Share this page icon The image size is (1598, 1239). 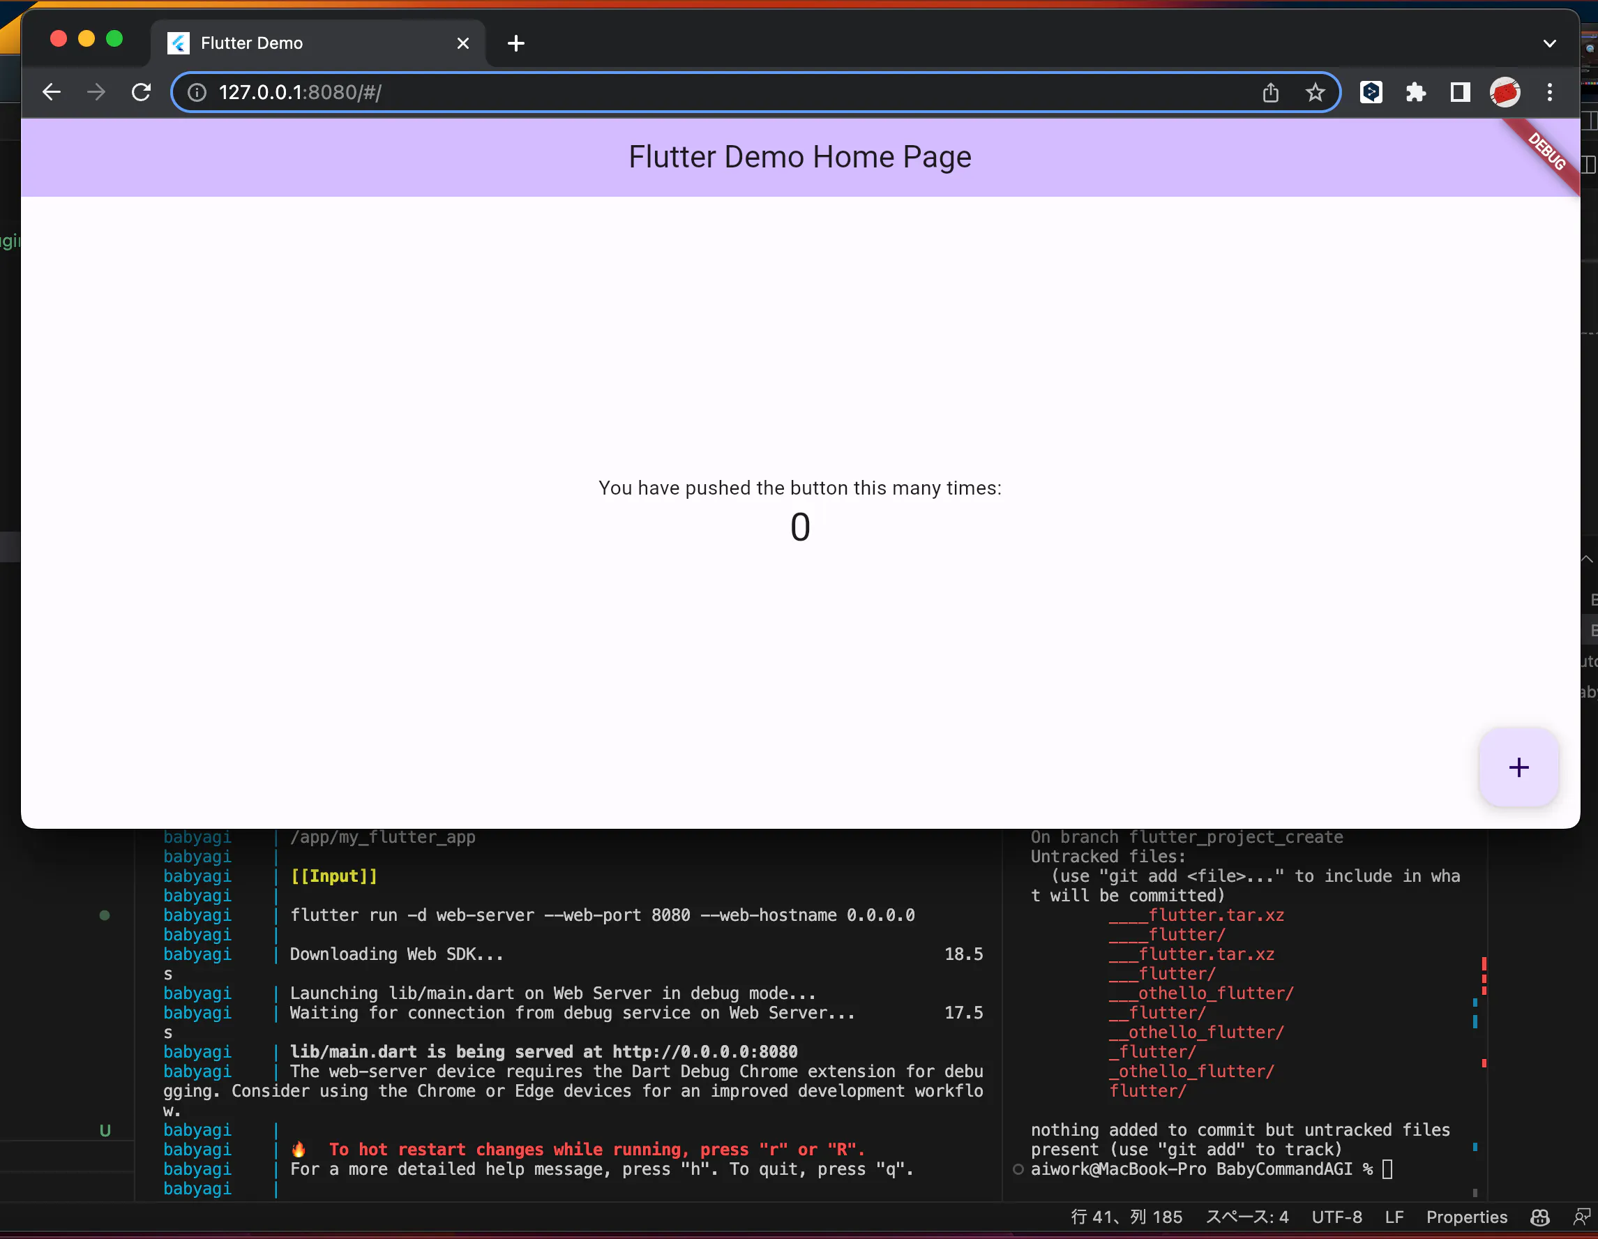pyautogui.click(x=1270, y=92)
